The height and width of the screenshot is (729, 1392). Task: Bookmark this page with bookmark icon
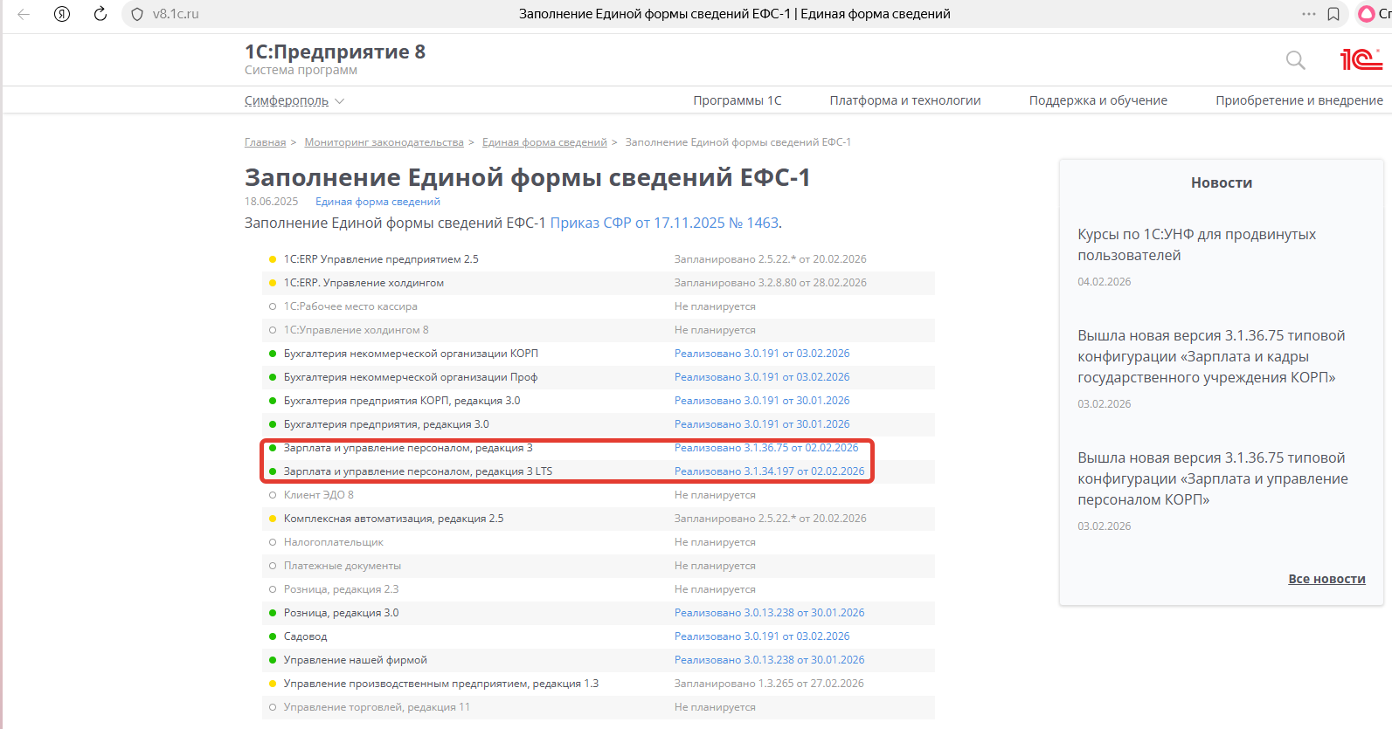tap(1333, 14)
